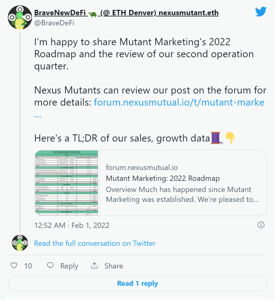Follow the forum.nexusmutual.io/t/mutant-marke link
The width and height of the screenshot is (275, 301).
(179, 102)
